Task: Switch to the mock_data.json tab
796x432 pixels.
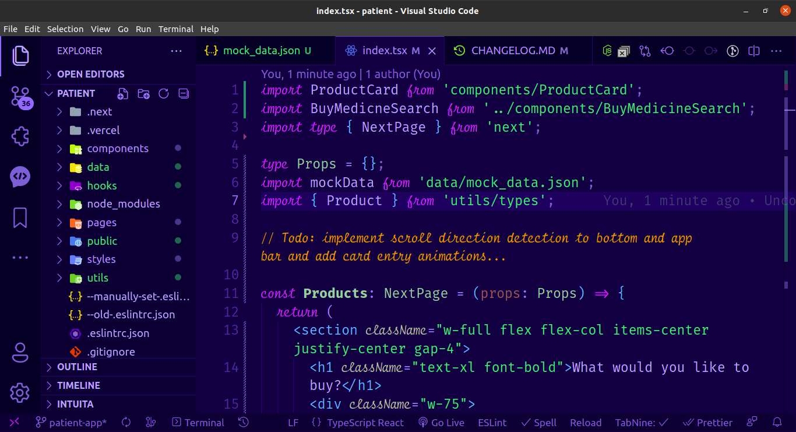Action: [266, 51]
